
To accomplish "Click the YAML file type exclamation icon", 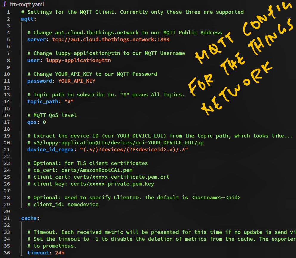I will [5, 4].
